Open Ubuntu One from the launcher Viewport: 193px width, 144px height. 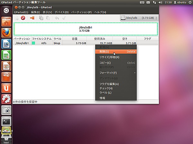pos(6,88)
